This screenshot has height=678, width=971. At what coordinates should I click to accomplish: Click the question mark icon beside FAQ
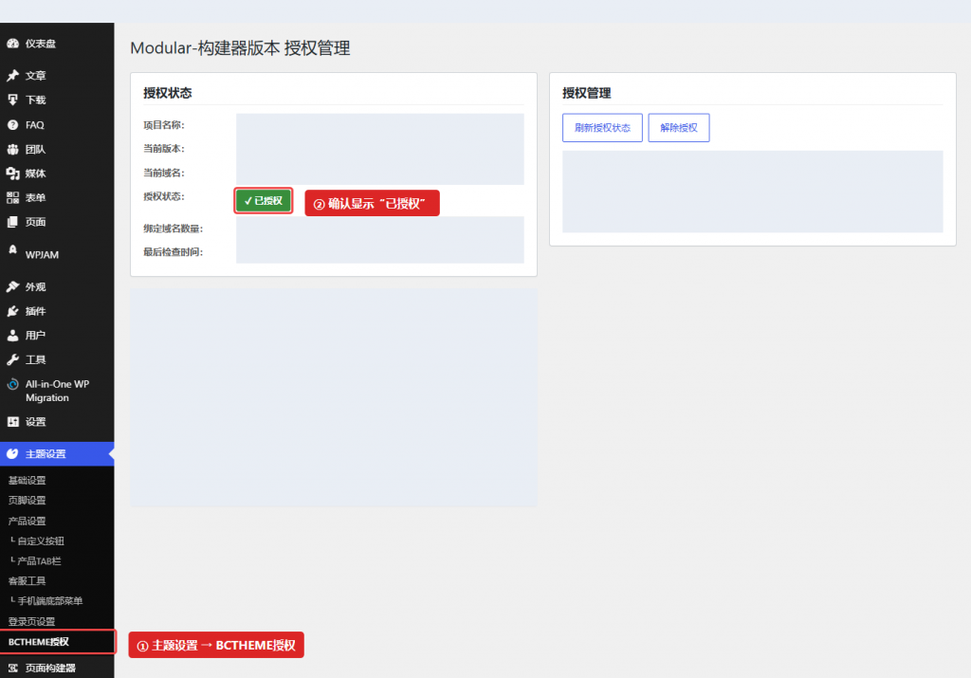tap(12, 125)
